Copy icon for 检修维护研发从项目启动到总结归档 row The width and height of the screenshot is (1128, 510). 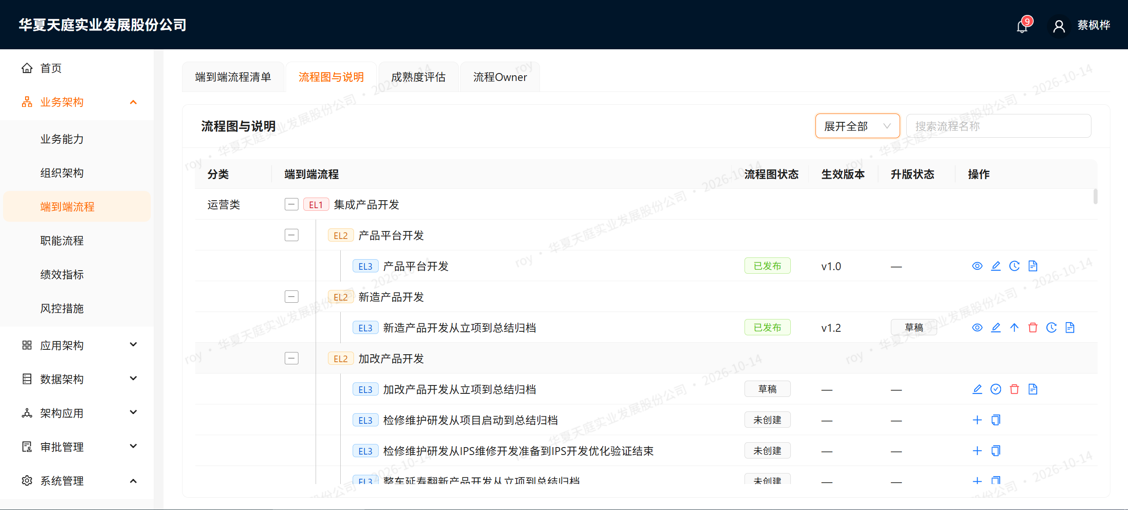coord(996,420)
